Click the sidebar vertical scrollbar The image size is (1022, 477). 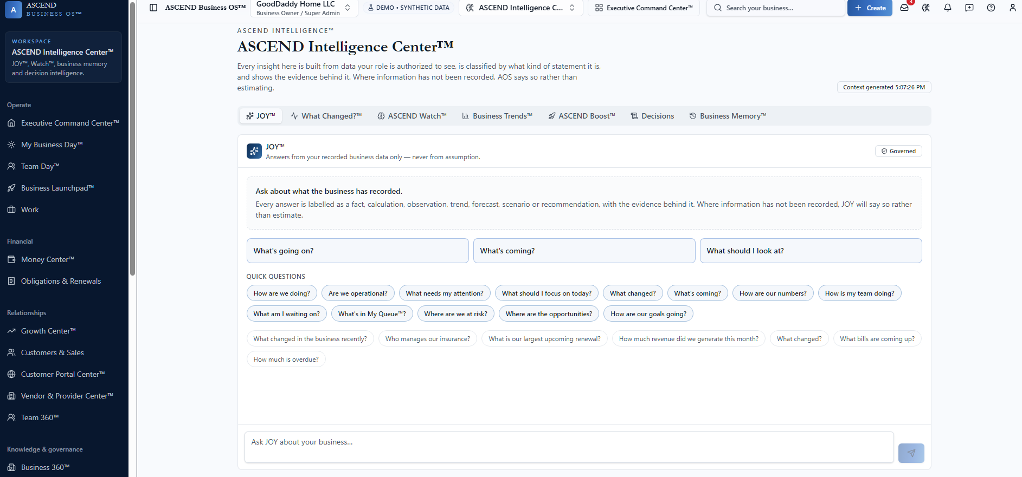(x=132, y=140)
